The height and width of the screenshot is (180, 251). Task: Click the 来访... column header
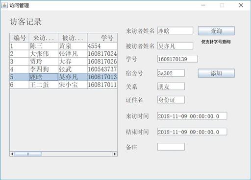(44, 38)
